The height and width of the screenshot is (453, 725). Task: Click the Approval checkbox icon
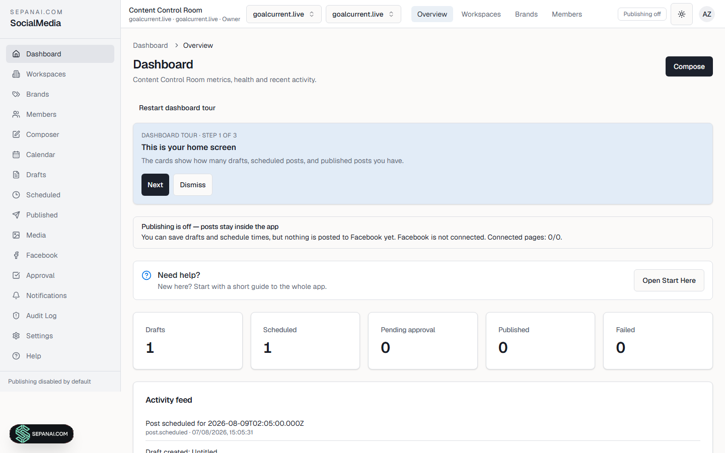coord(16,275)
